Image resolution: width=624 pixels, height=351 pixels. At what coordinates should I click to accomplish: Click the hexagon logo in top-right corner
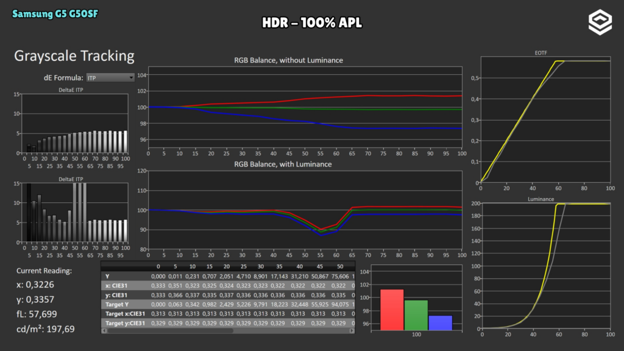tap(600, 22)
